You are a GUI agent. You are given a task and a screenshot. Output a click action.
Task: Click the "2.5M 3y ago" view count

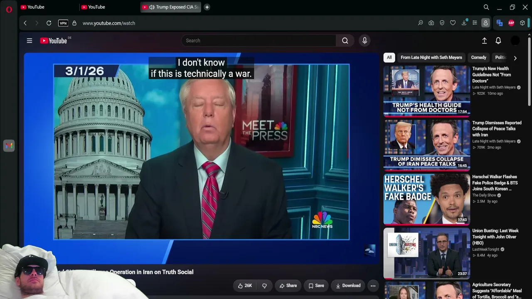tap(485, 201)
